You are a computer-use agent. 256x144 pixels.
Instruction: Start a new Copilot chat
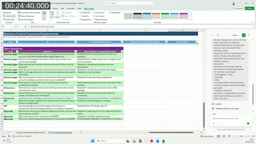(243, 35)
